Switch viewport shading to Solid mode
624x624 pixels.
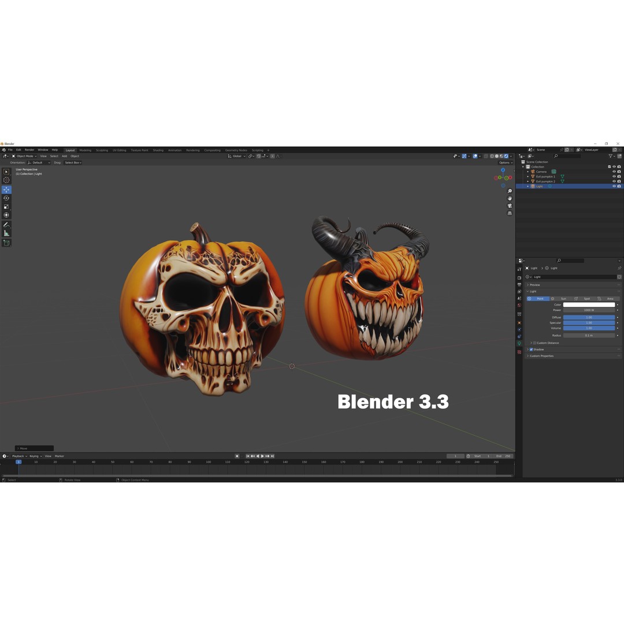(x=496, y=156)
